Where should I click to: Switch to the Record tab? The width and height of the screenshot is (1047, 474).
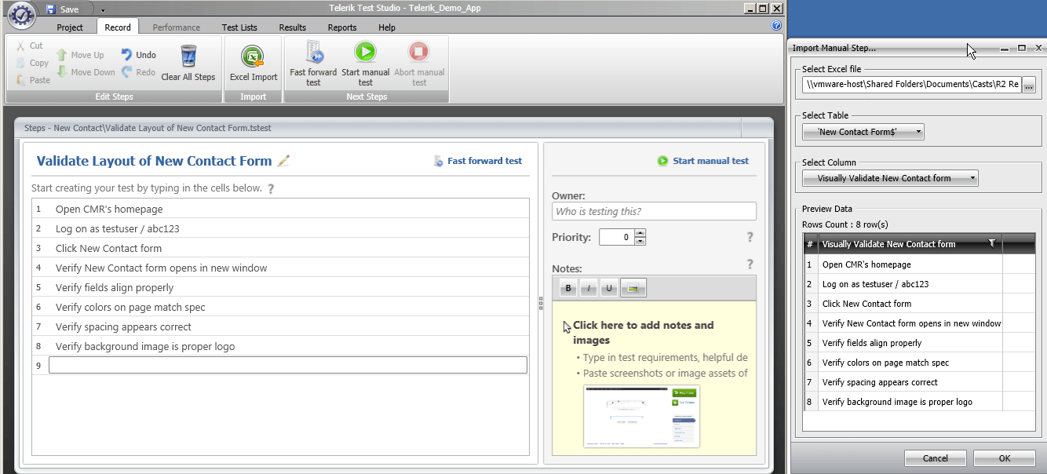coord(118,27)
